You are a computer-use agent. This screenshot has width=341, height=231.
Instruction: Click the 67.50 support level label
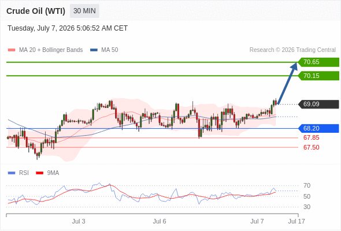[312, 148]
